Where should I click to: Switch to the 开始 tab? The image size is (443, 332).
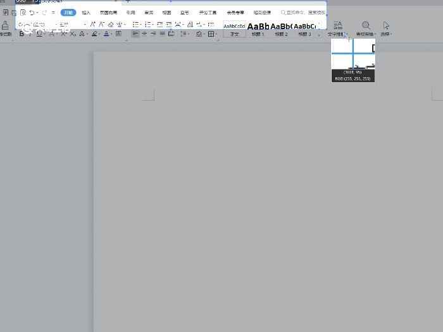click(68, 13)
